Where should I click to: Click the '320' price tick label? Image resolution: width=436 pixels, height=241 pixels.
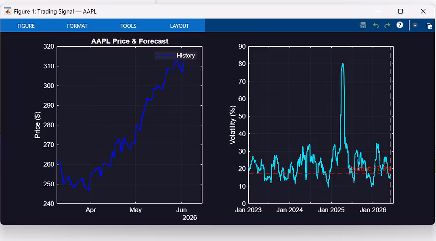pos(49,46)
